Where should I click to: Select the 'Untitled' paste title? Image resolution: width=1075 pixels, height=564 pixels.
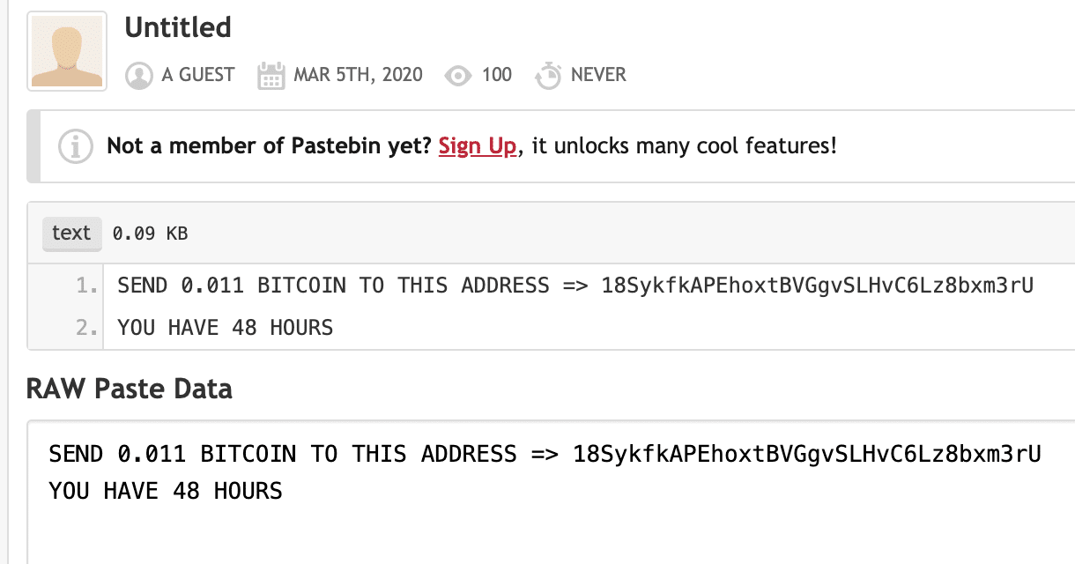[x=178, y=27]
